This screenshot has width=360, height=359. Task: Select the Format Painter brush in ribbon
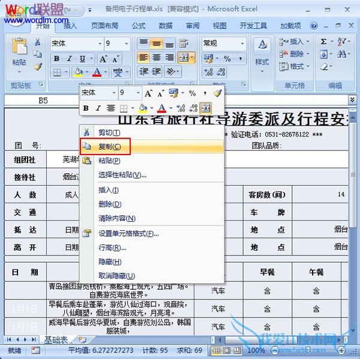38,67
